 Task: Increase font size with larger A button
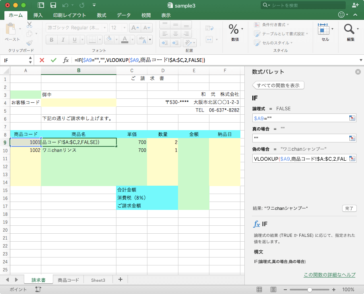coord(135,28)
